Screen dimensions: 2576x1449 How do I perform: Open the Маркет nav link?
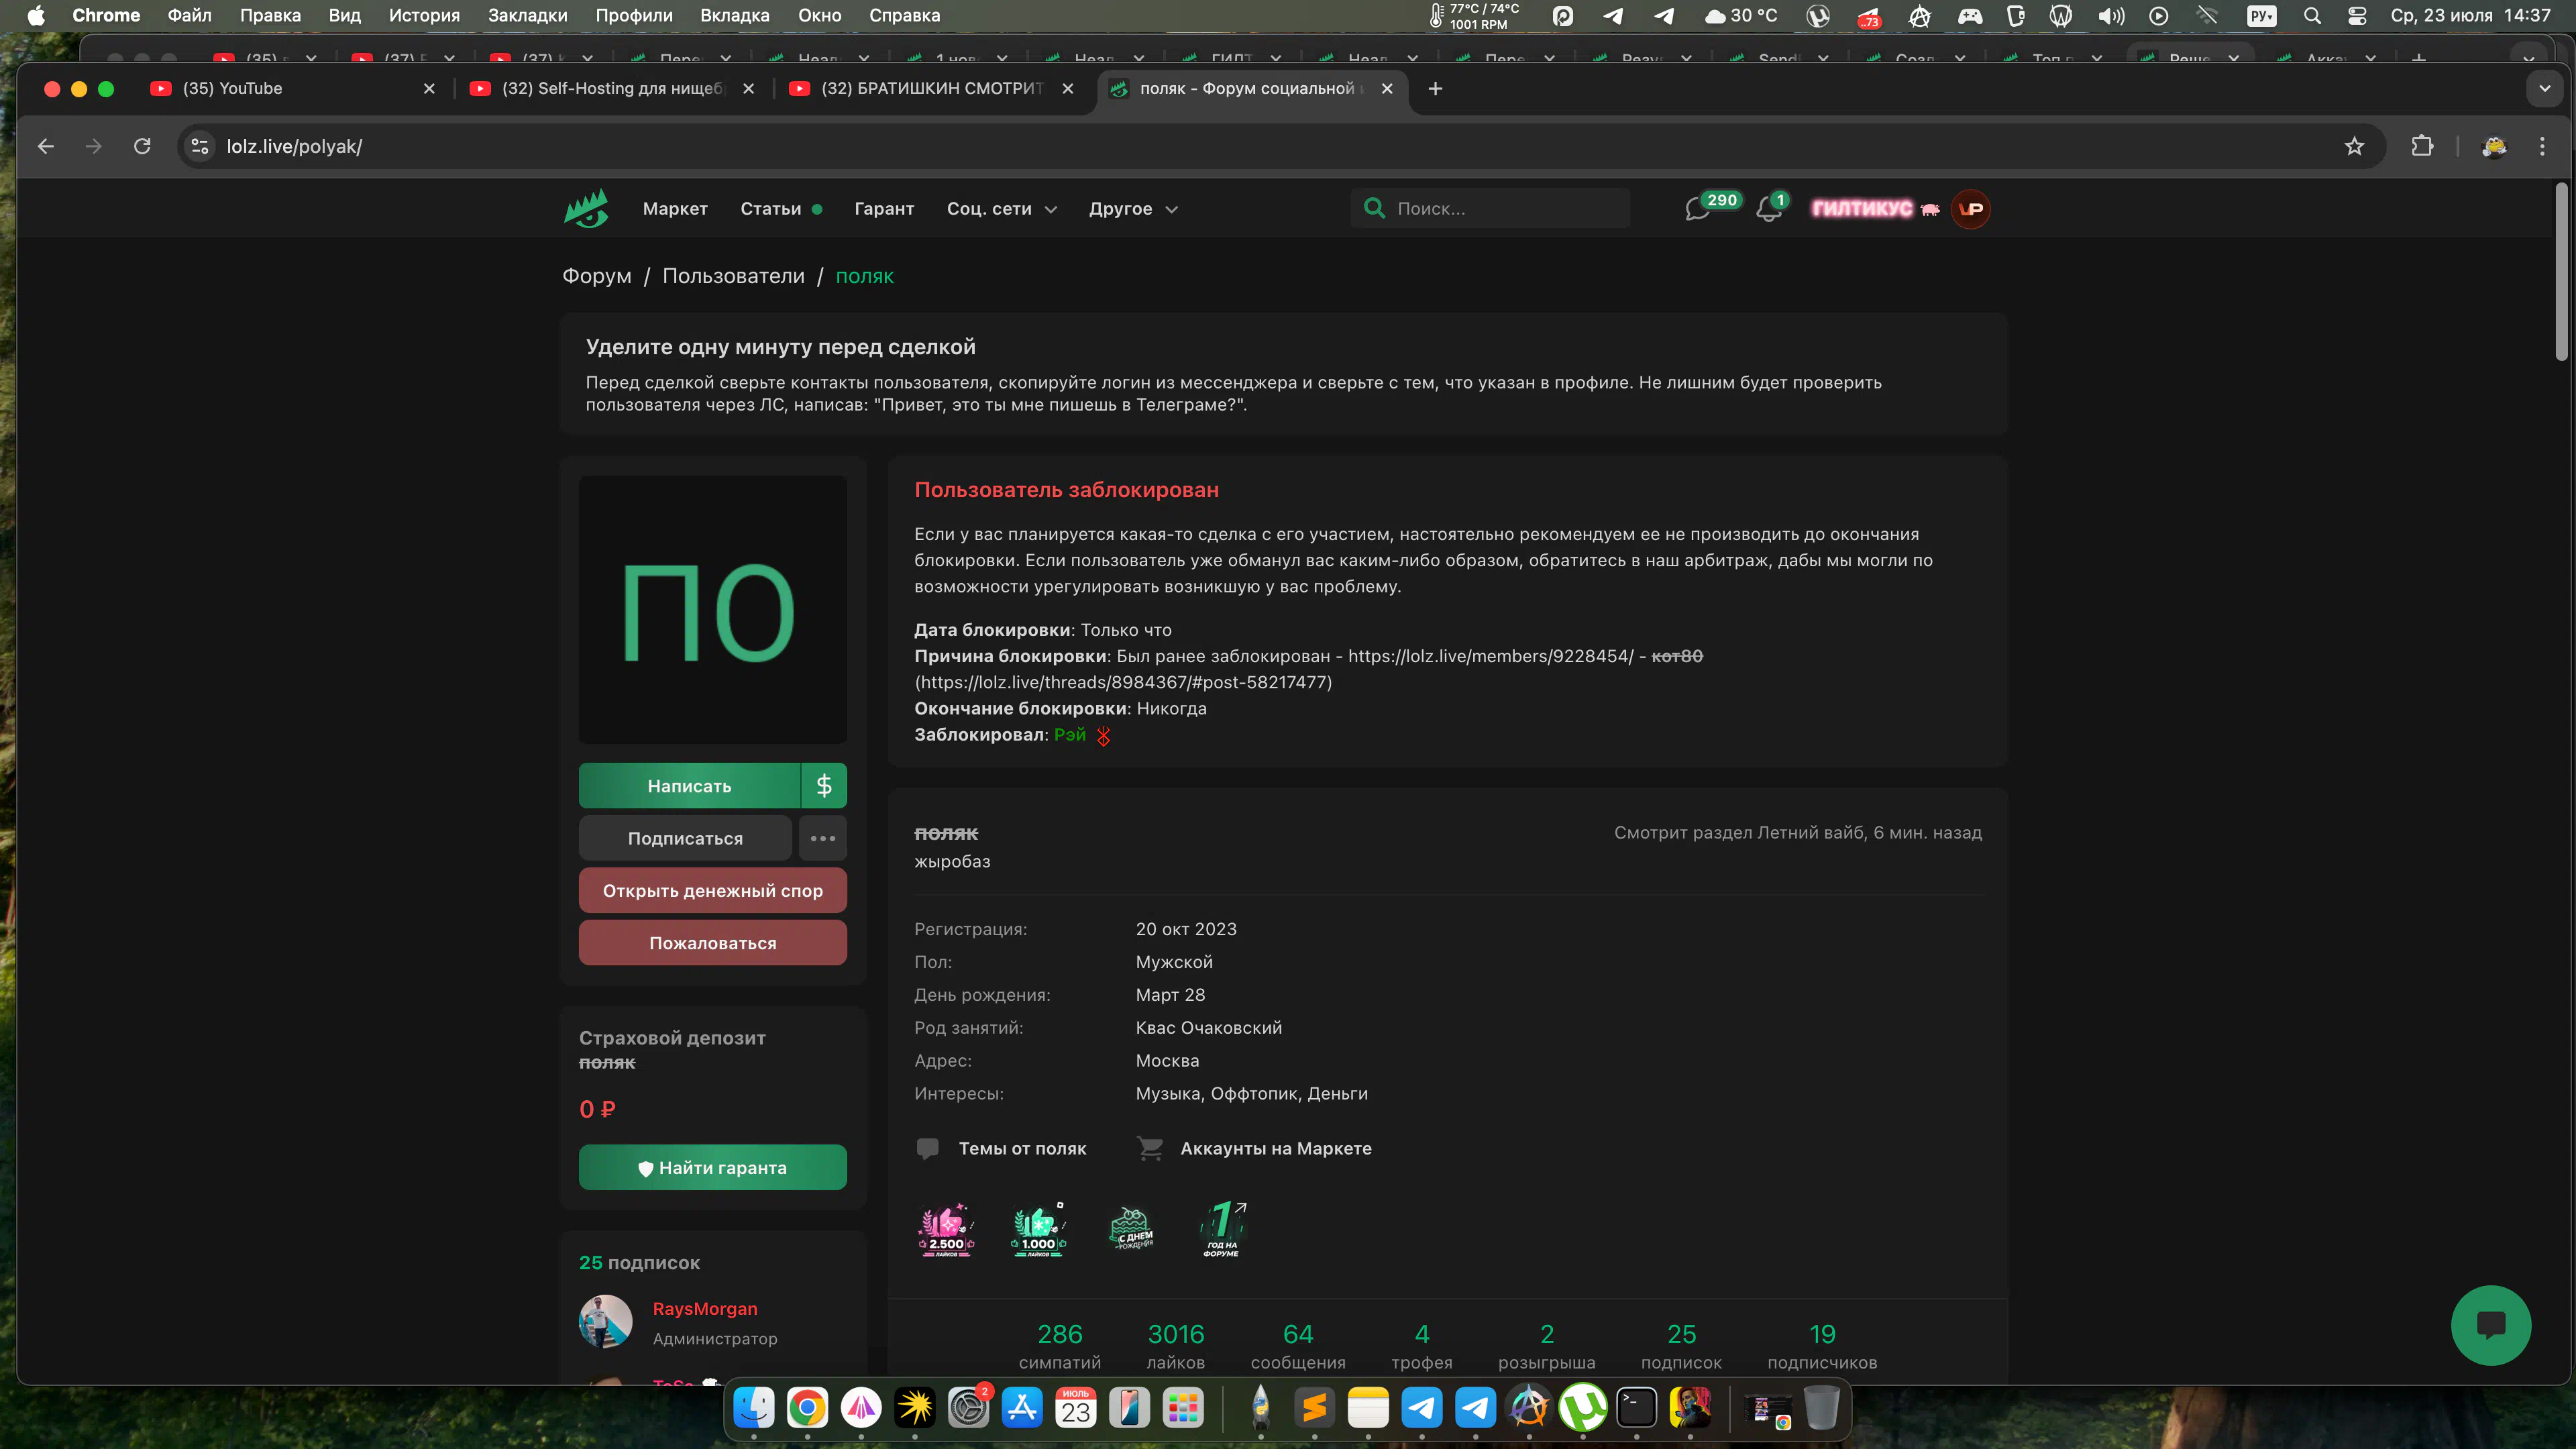pyautogui.click(x=675, y=209)
